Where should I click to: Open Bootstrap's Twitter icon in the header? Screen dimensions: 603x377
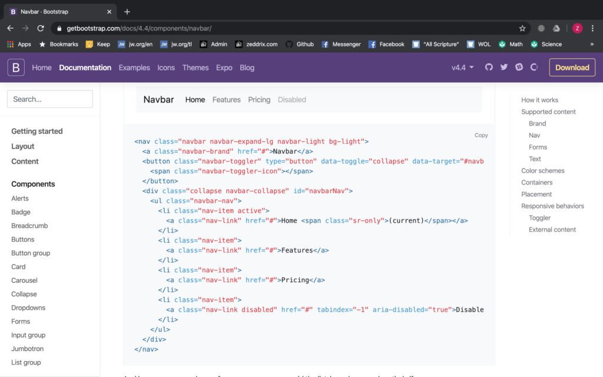pyautogui.click(x=504, y=67)
